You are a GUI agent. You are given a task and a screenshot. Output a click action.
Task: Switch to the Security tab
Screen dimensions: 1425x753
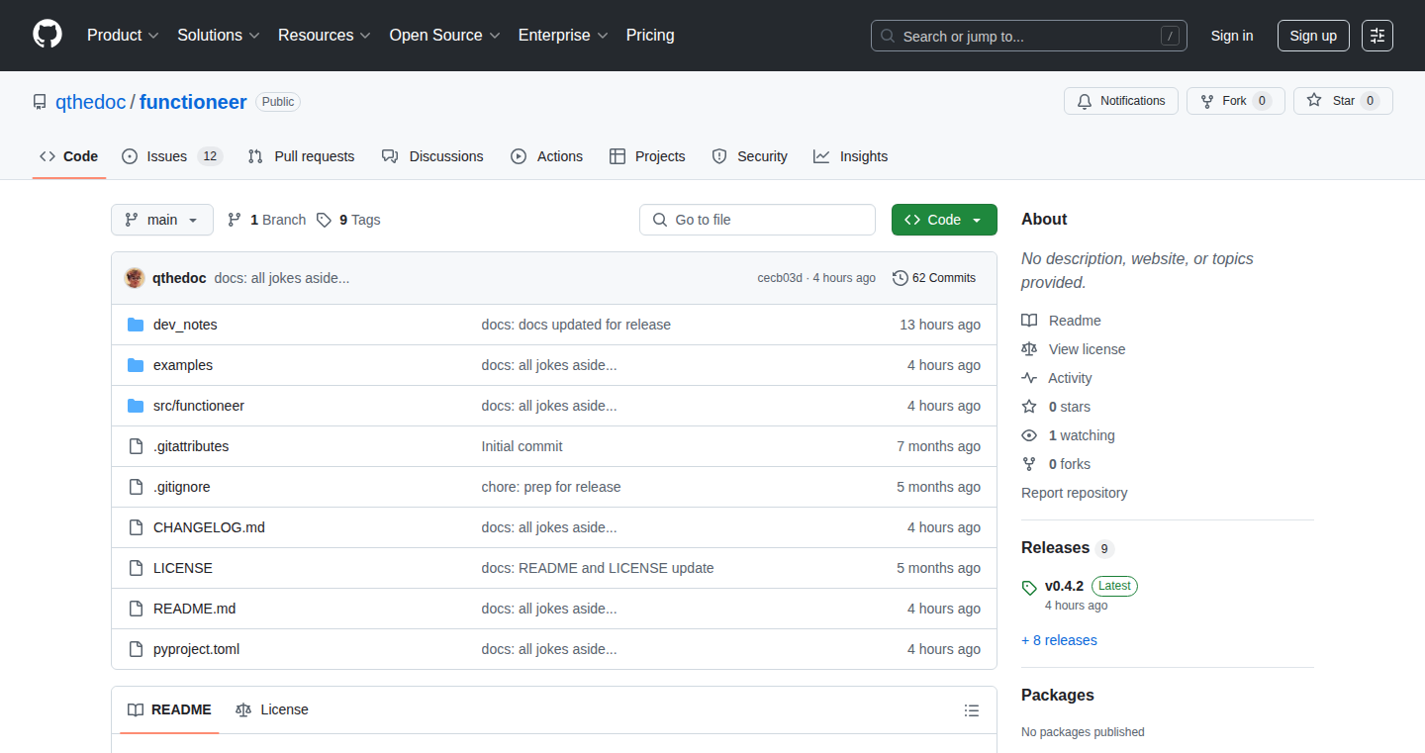click(x=749, y=156)
